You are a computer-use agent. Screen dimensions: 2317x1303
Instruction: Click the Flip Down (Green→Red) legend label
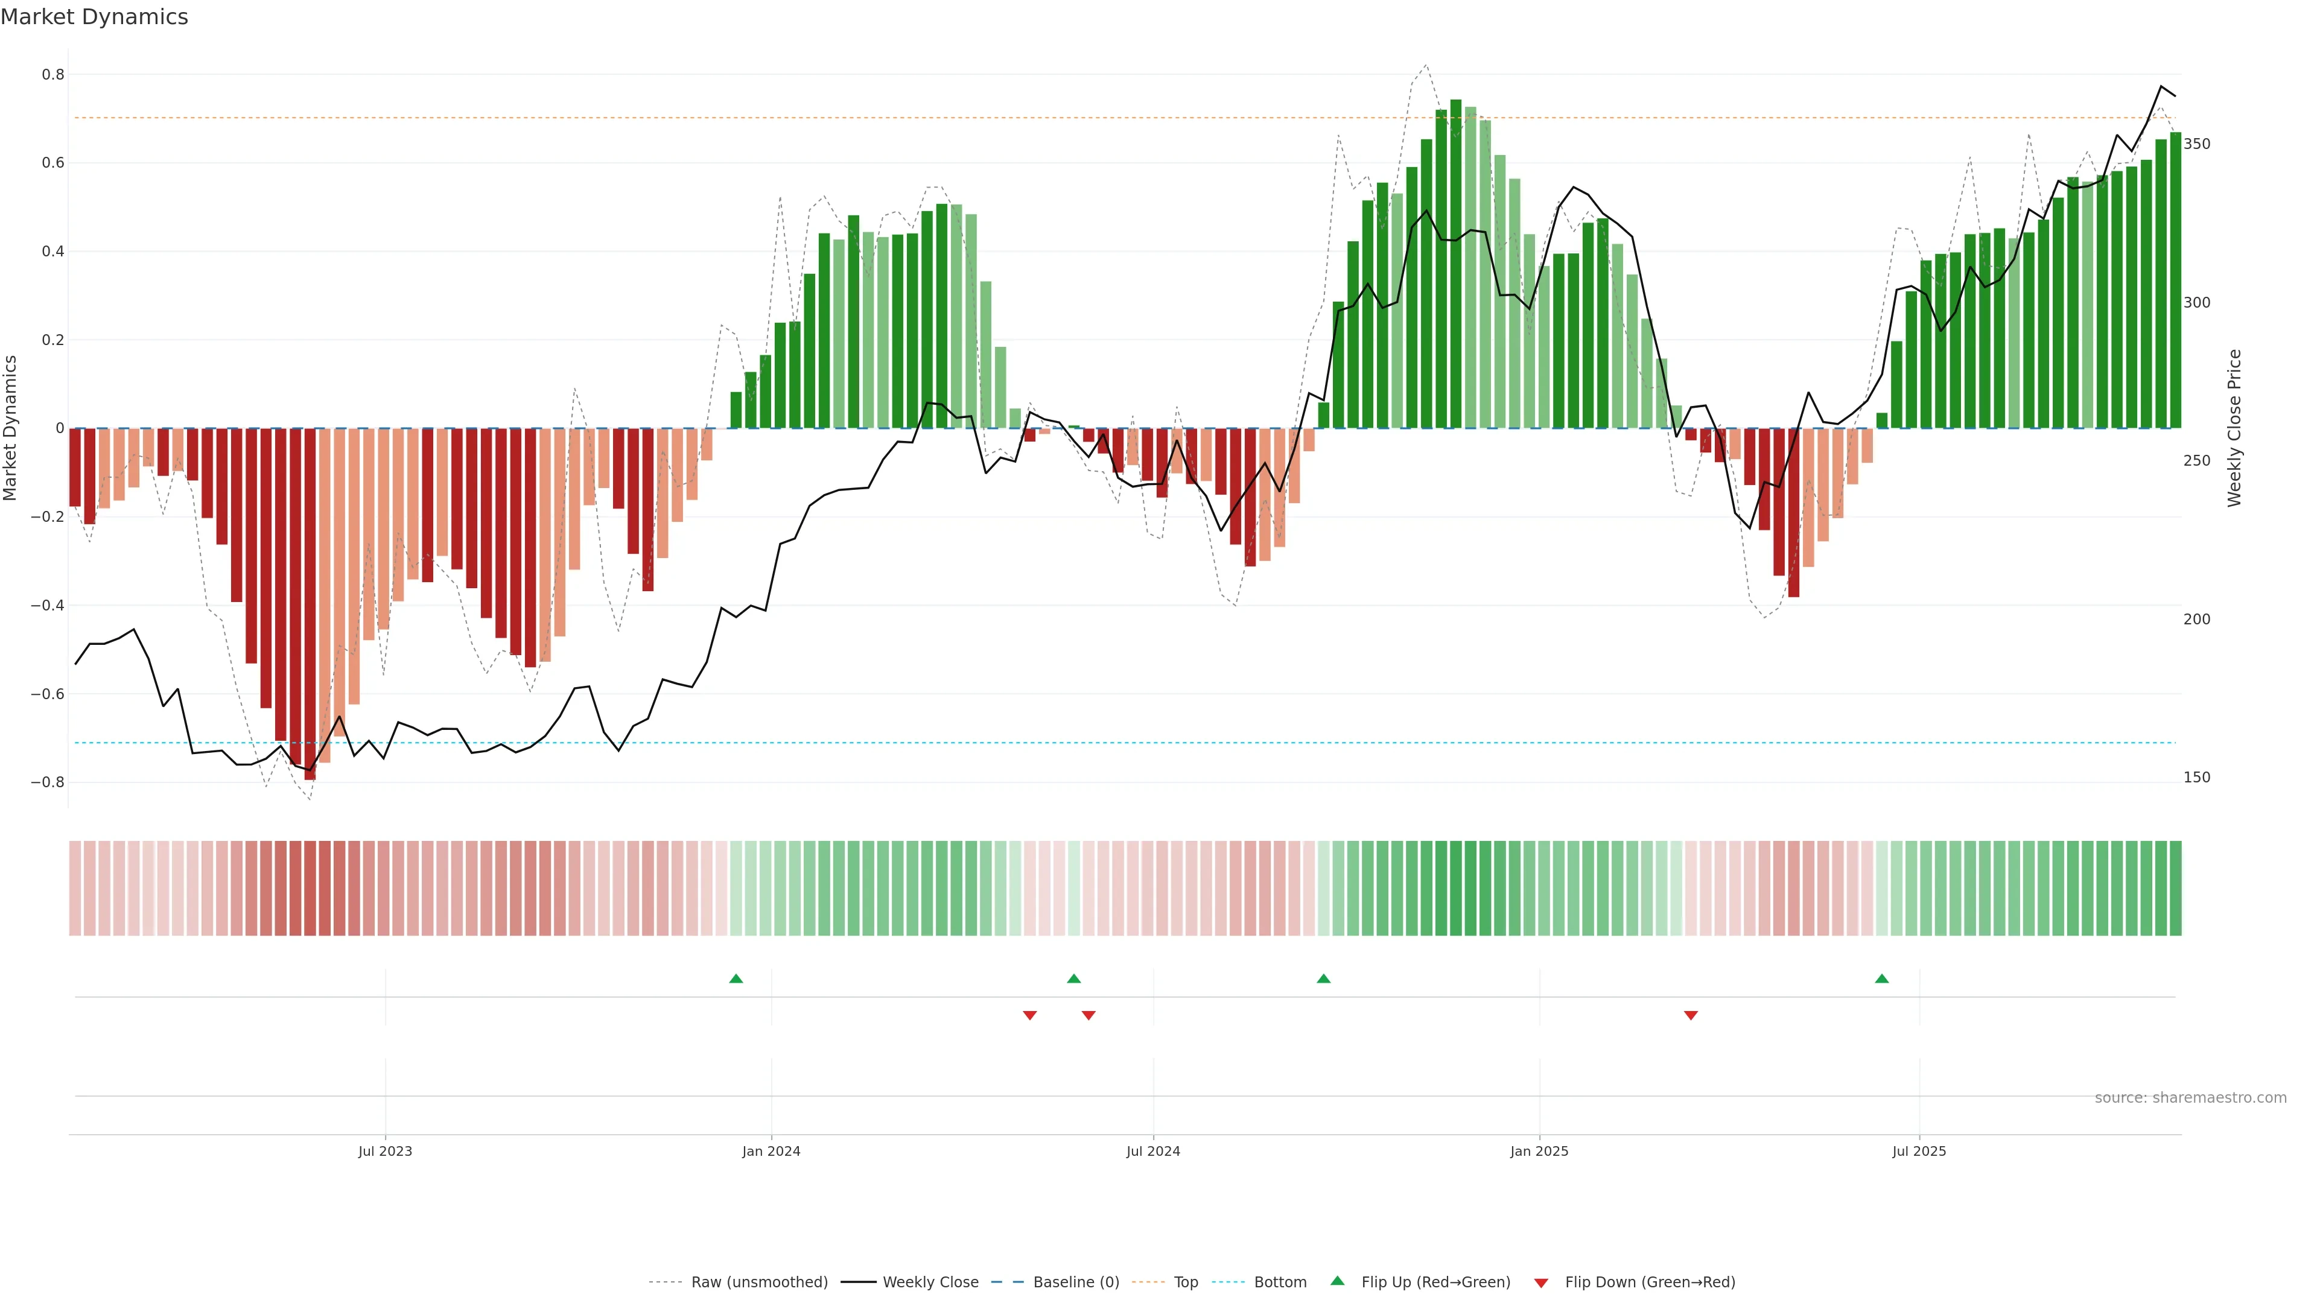click(x=1650, y=1282)
